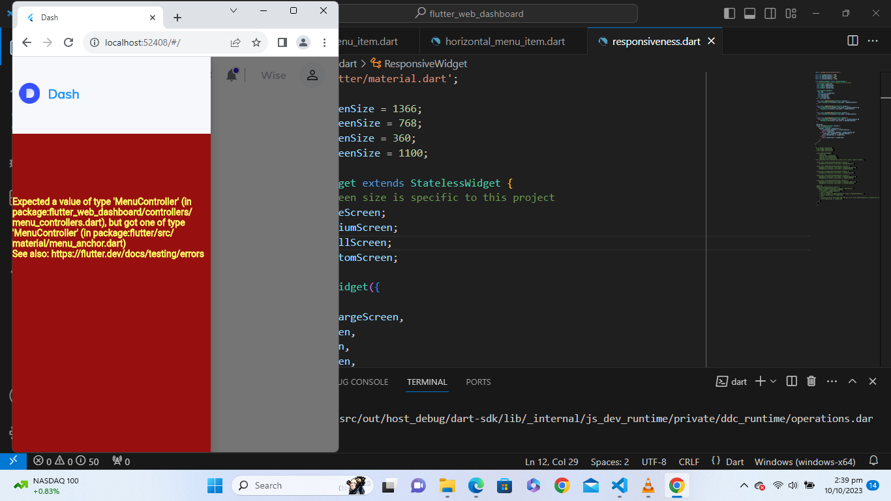Viewport: 891px width, 501px height.
Task: Expand hidden icons in the system tray
Action: coord(744,485)
